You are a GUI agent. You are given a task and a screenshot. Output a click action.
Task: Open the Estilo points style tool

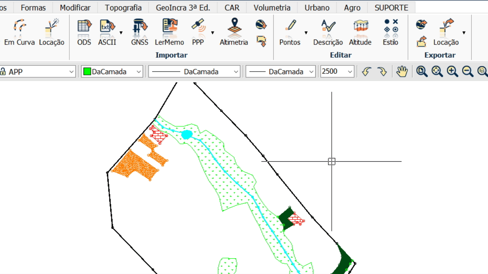pos(390,32)
